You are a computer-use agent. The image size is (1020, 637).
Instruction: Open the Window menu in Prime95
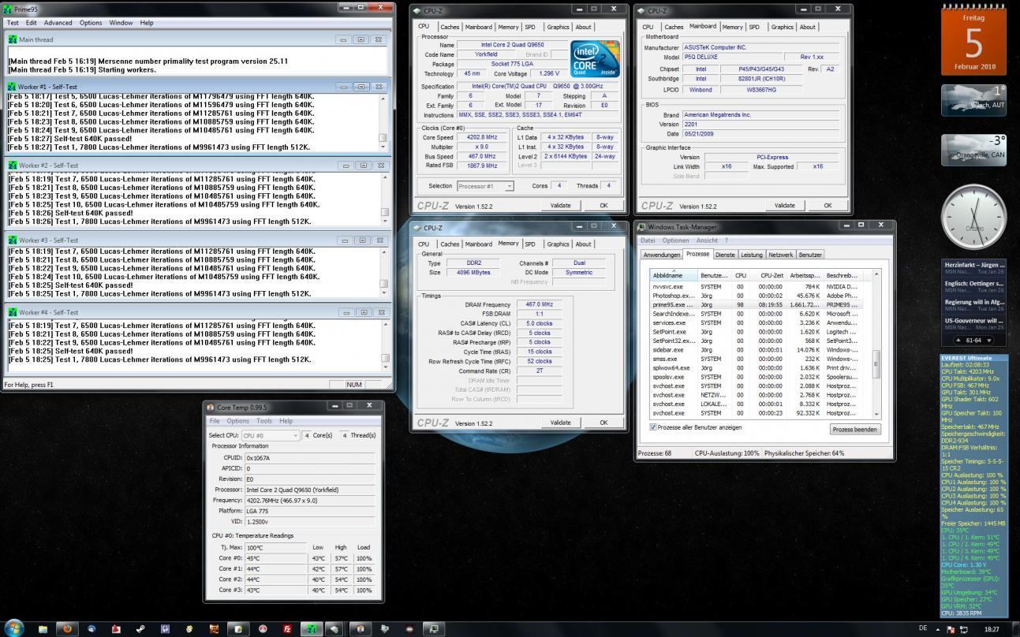(121, 23)
